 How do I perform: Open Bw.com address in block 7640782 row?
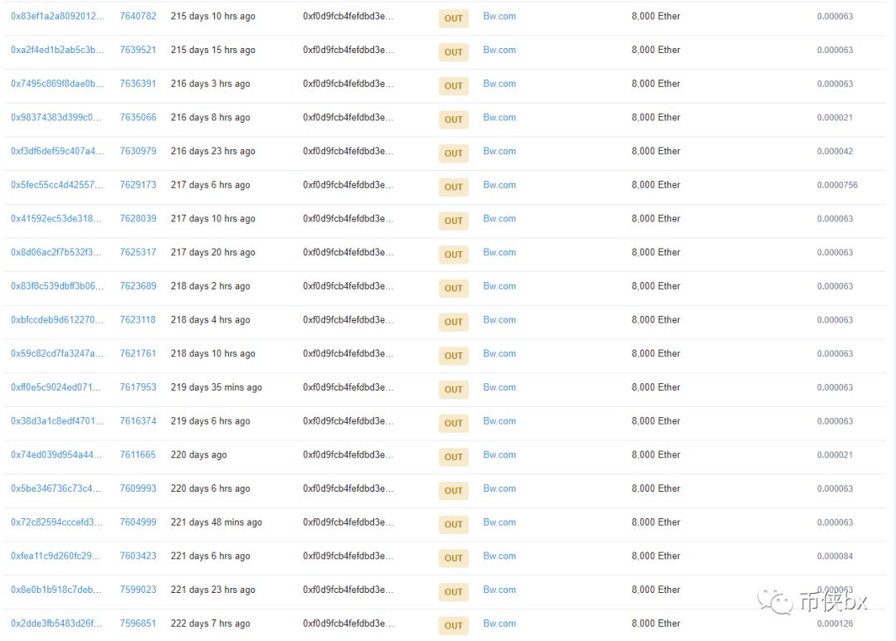coord(499,16)
